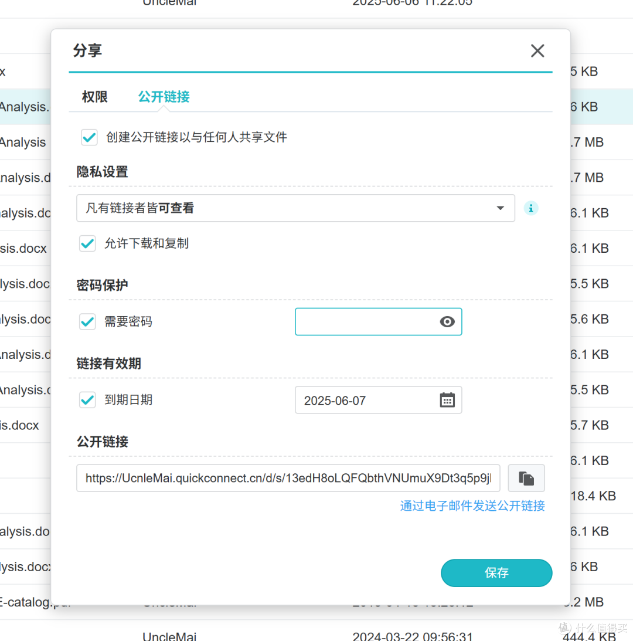This screenshot has height=641, width=633.
Task: Click the 2024-03-22 09:56:31 date in background list
Action: coord(412,636)
